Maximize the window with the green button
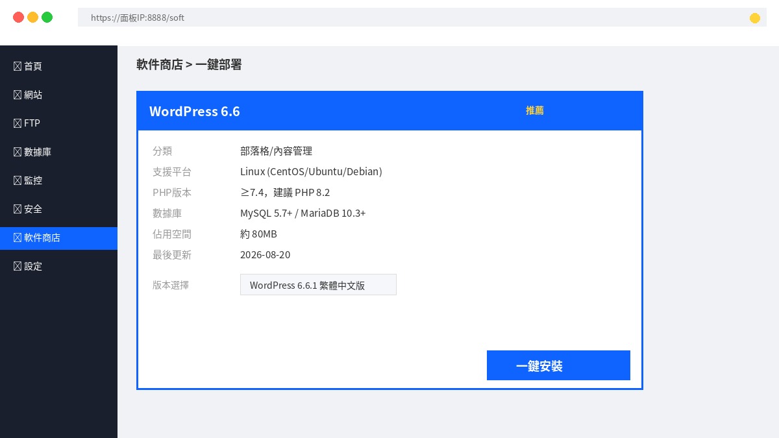 [x=47, y=18]
